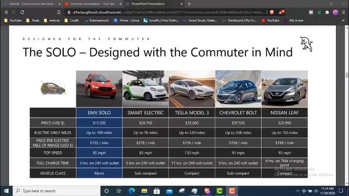Close the PowerPoint Presentation tab
Screen dimensions: 349x196
[182, 4]
